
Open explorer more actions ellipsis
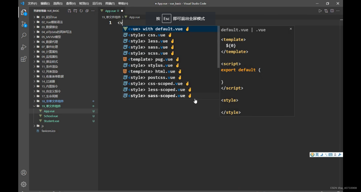[x=93, y=11]
